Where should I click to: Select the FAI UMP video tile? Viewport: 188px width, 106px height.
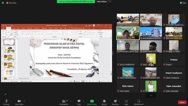tap(151, 20)
